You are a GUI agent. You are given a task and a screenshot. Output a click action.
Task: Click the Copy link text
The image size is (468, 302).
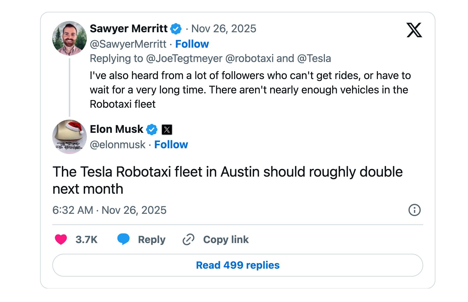[x=226, y=239]
